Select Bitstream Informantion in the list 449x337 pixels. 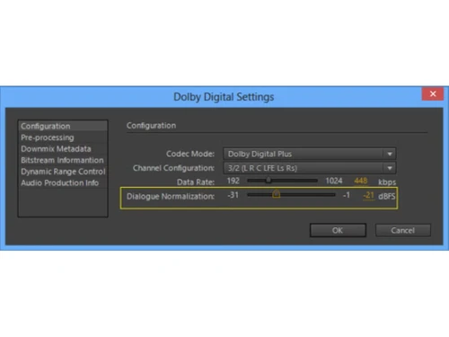(63, 160)
